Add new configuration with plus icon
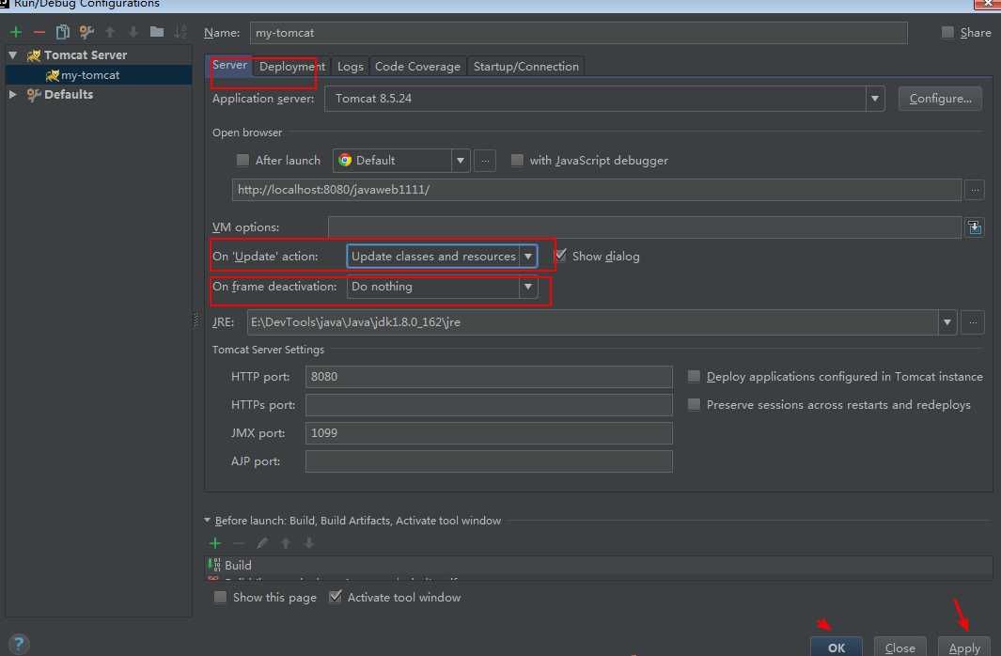This screenshot has width=1001, height=656. pos(16,32)
